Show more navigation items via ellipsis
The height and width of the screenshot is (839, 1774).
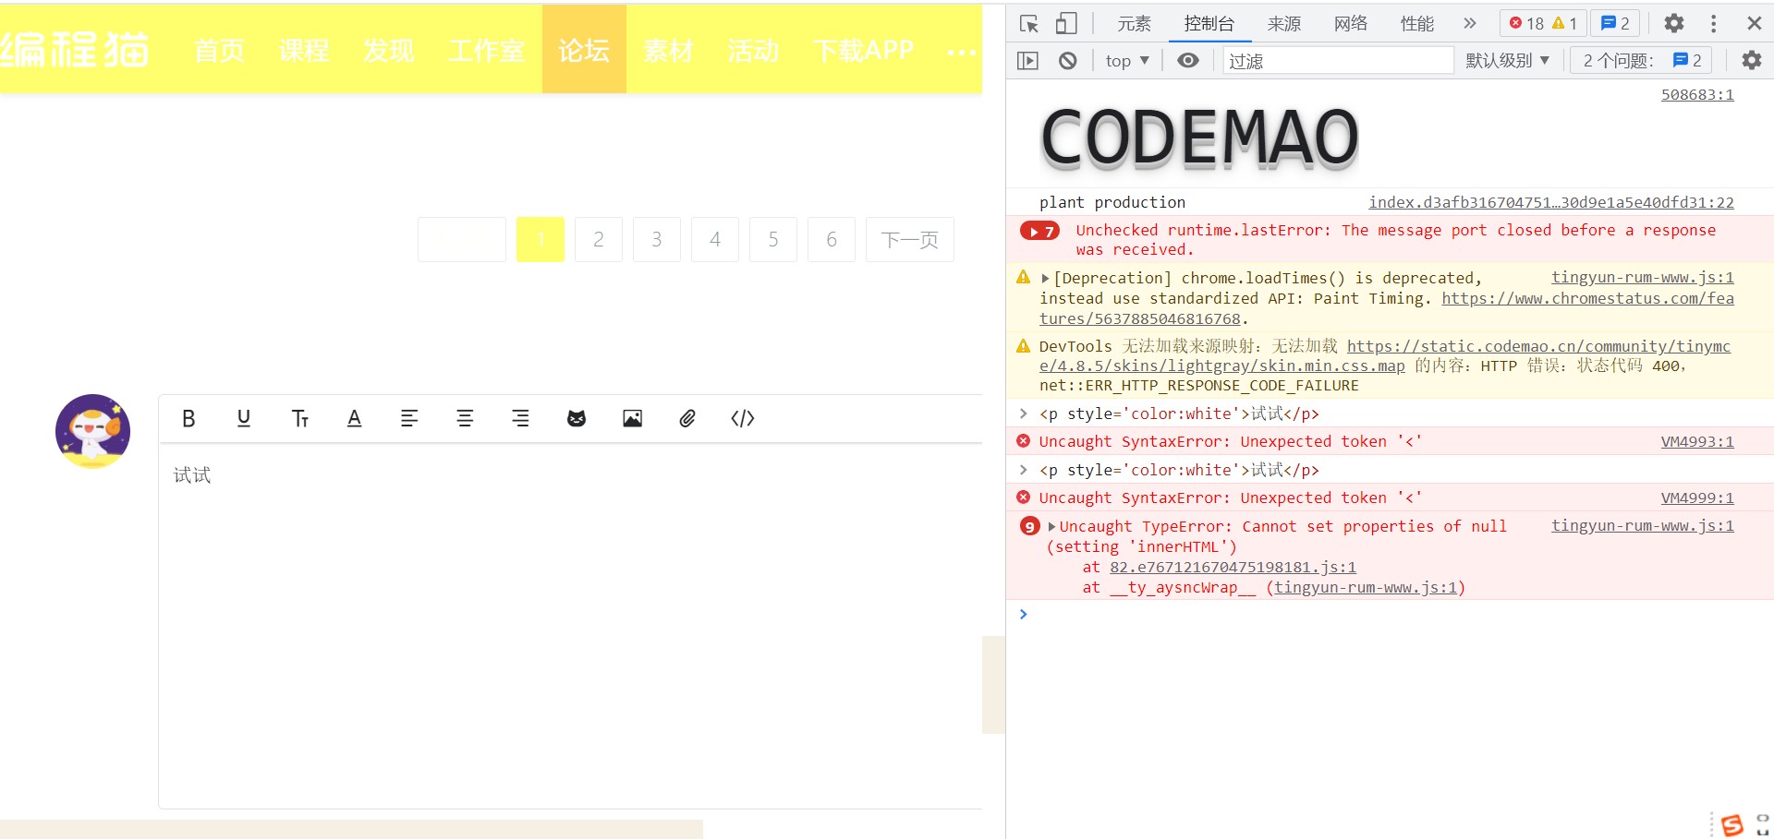(x=962, y=52)
